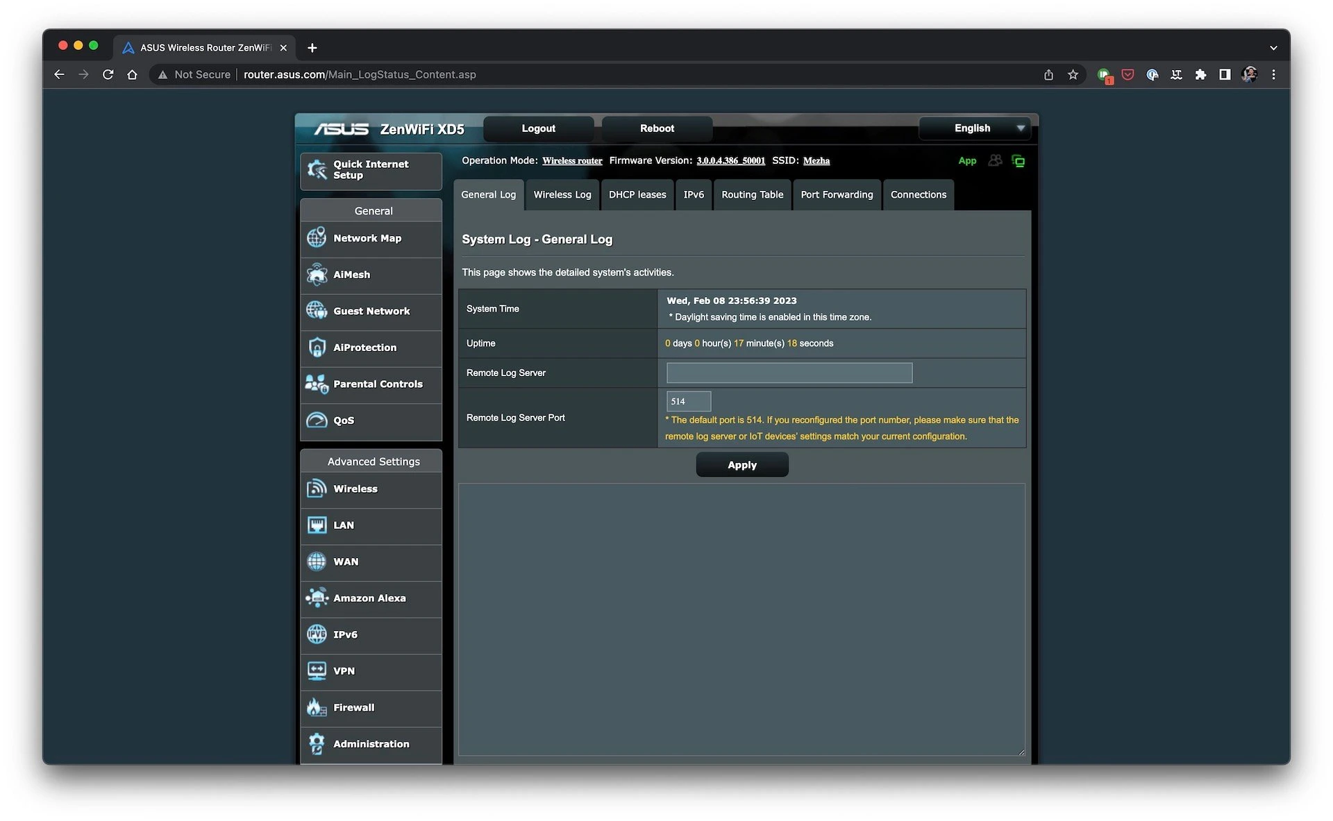Click the Remote Log Server Port field
The width and height of the screenshot is (1333, 821).
[x=688, y=401]
